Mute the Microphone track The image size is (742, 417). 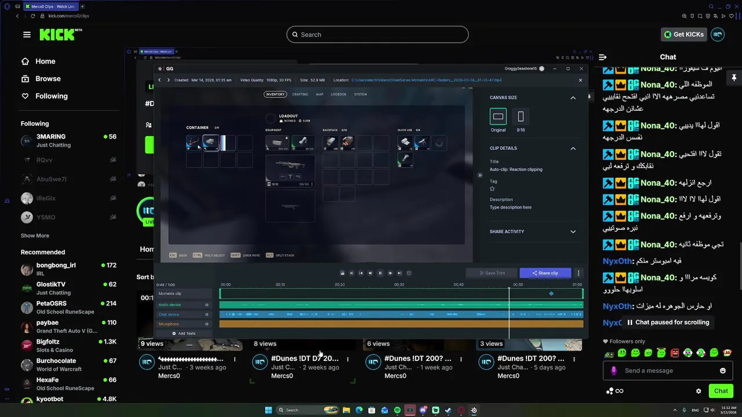pyautogui.click(x=206, y=324)
